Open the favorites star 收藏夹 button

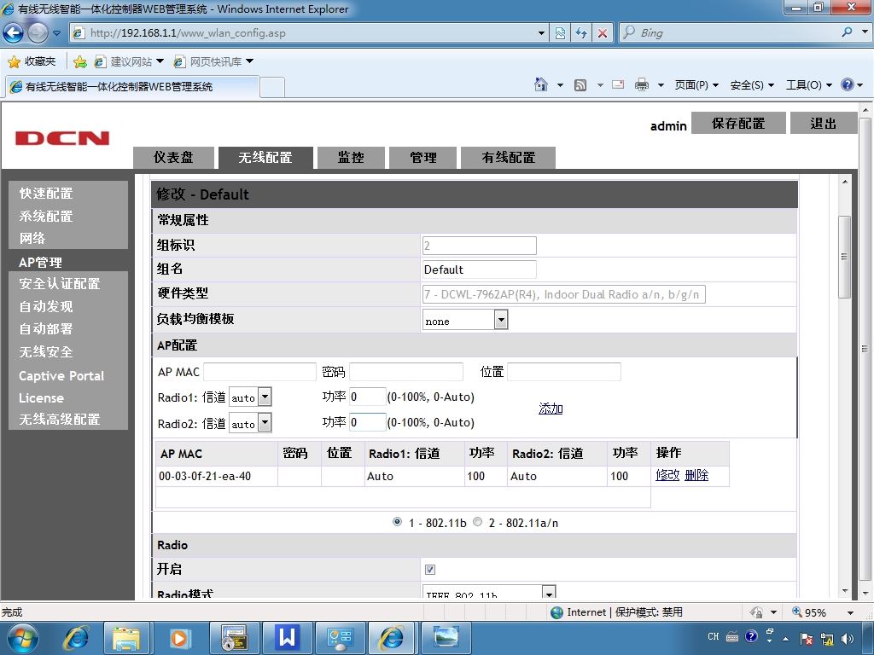[x=32, y=61]
